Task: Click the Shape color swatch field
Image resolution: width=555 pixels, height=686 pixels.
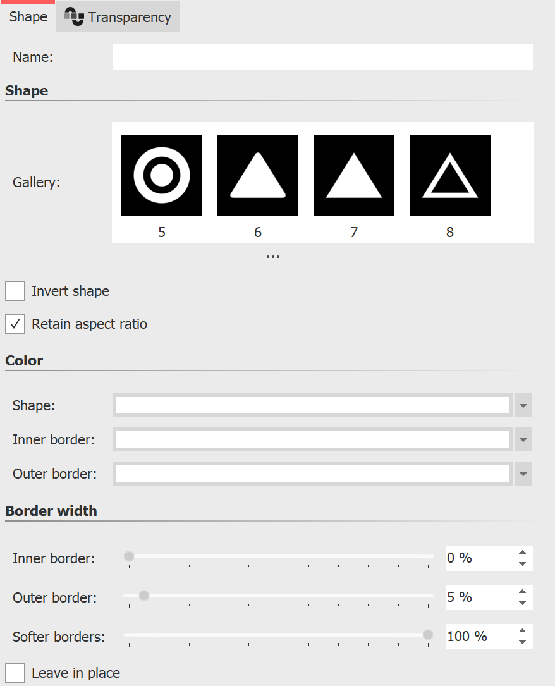Action: click(x=313, y=405)
